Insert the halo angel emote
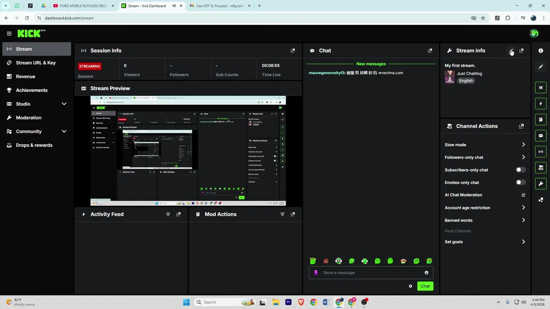This screenshot has width=550, height=309. 313,261
